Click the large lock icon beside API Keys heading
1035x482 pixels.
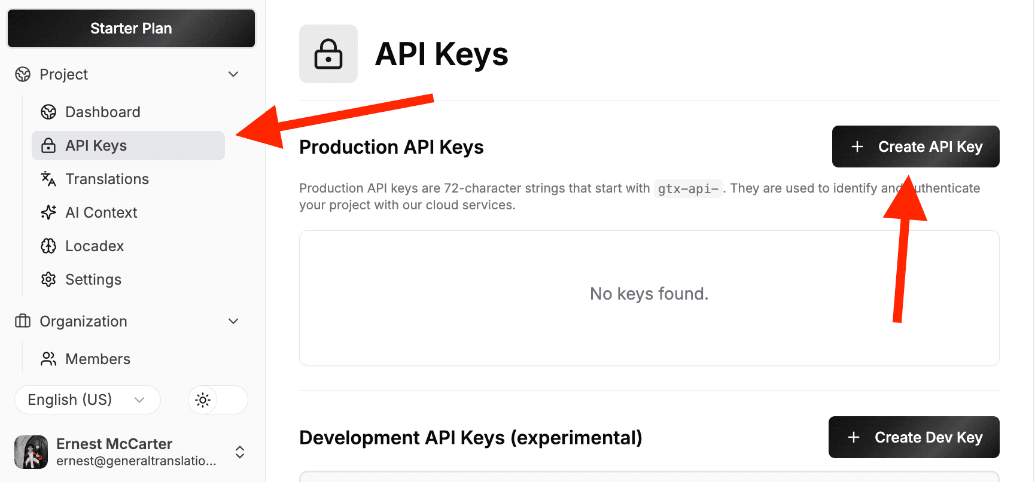click(x=328, y=54)
